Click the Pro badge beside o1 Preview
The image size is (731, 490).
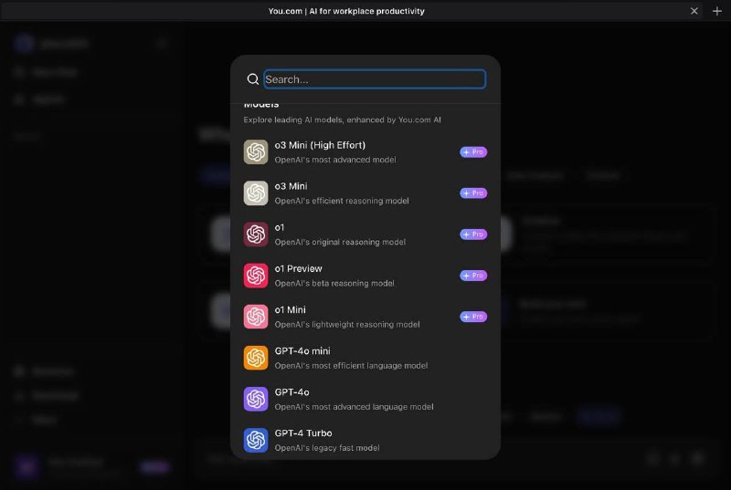[473, 276]
